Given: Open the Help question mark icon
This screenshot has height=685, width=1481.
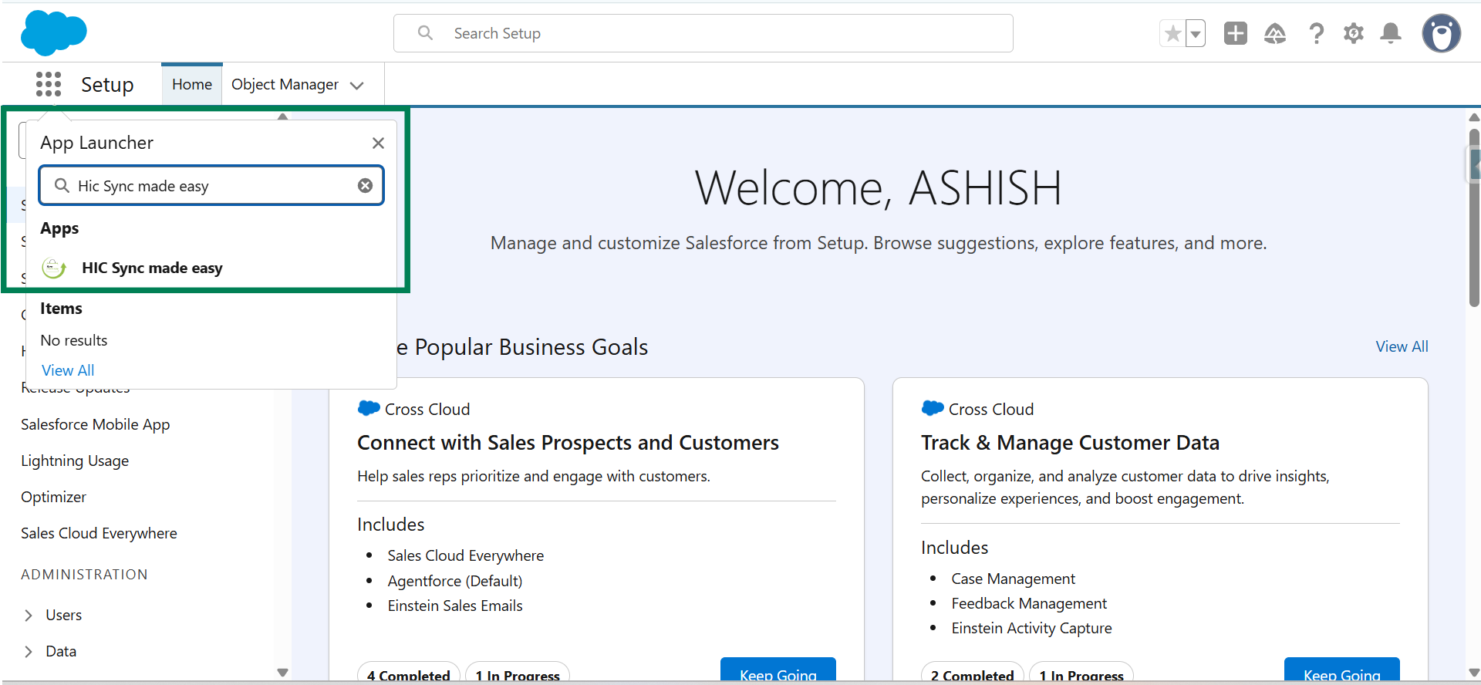Looking at the screenshot, I should 1316,33.
